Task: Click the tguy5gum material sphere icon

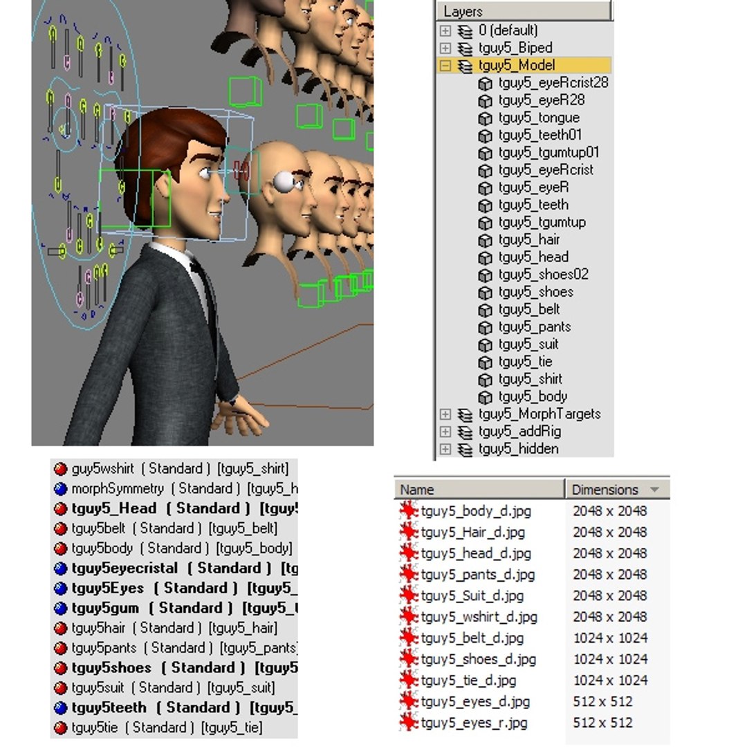Action: coord(60,609)
